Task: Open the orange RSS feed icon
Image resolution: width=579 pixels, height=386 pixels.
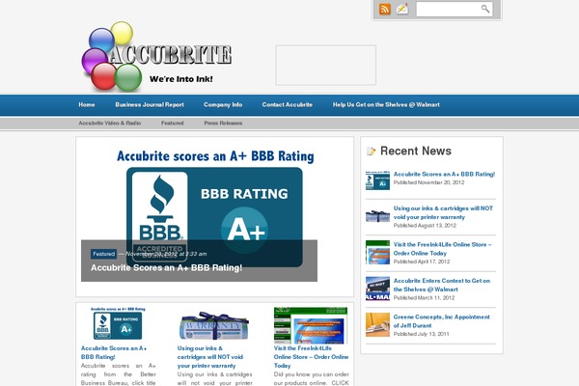Action: pyautogui.click(x=385, y=9)
